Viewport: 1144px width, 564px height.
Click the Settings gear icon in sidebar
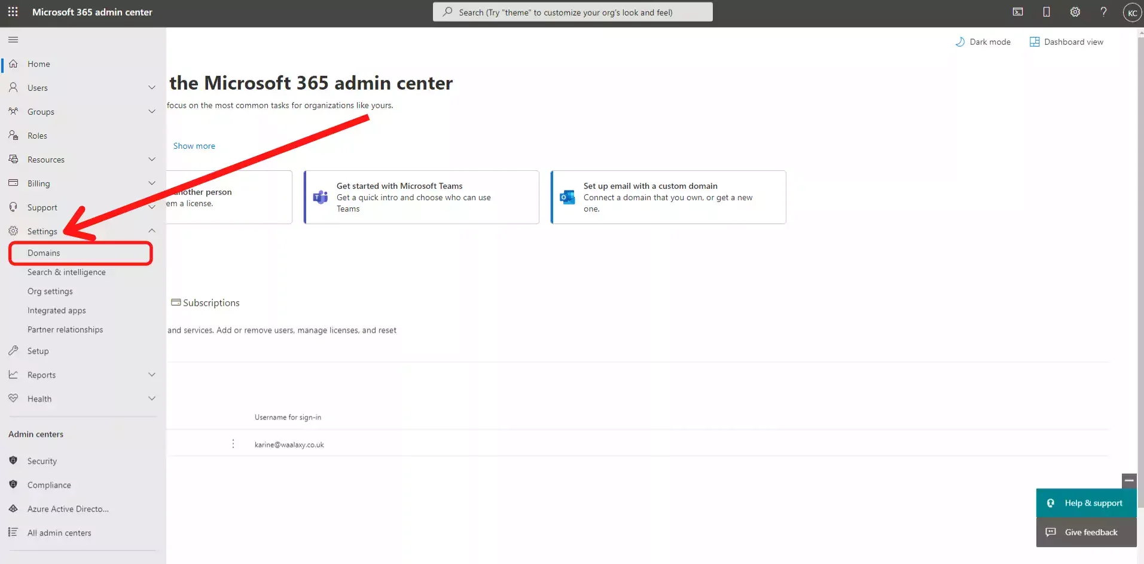tap(13, 231)
